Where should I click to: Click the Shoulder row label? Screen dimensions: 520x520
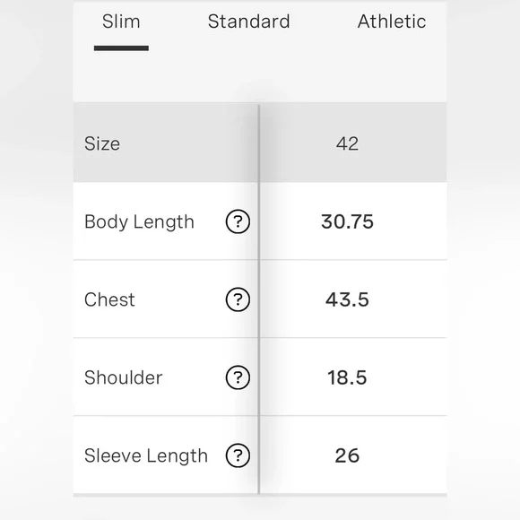pyautogui.click(x=124, y=377)
